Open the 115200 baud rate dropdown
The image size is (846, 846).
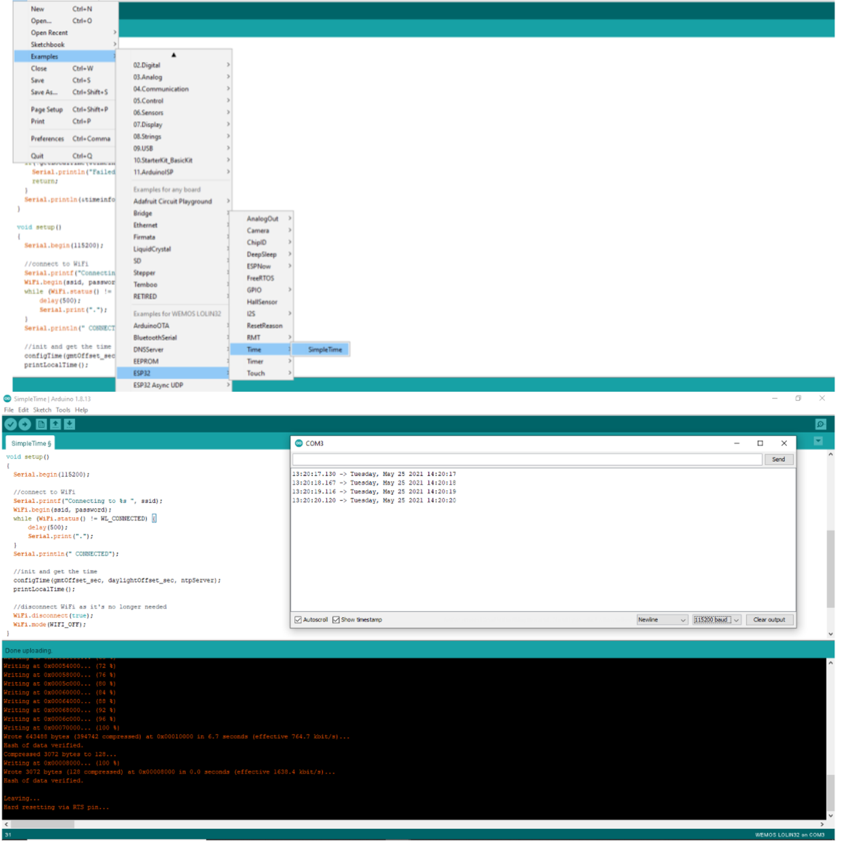pos(716,620)
